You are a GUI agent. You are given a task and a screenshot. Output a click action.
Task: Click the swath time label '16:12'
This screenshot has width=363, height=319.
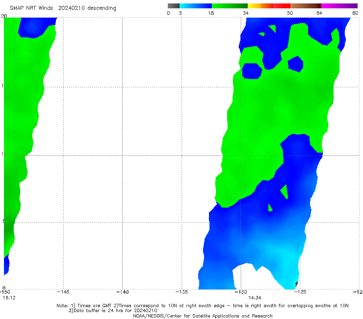[x=9, y=298]
